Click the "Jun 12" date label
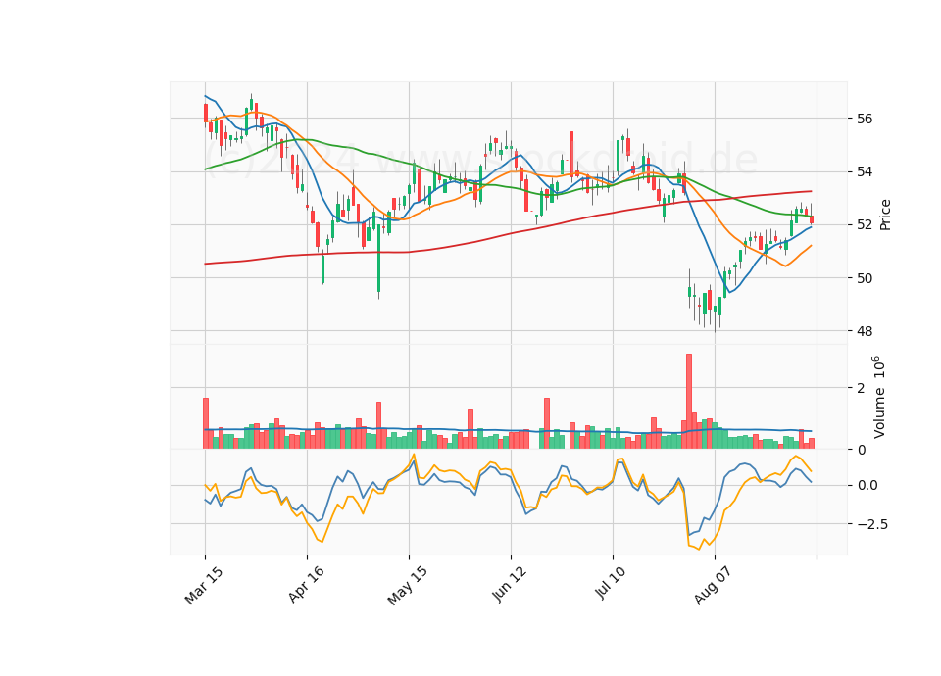Screen dimensions: 941x676 pos(510,585)
